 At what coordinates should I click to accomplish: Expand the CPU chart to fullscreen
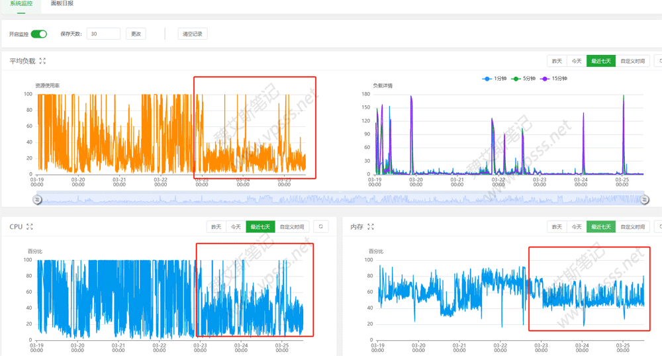point(30,227)
